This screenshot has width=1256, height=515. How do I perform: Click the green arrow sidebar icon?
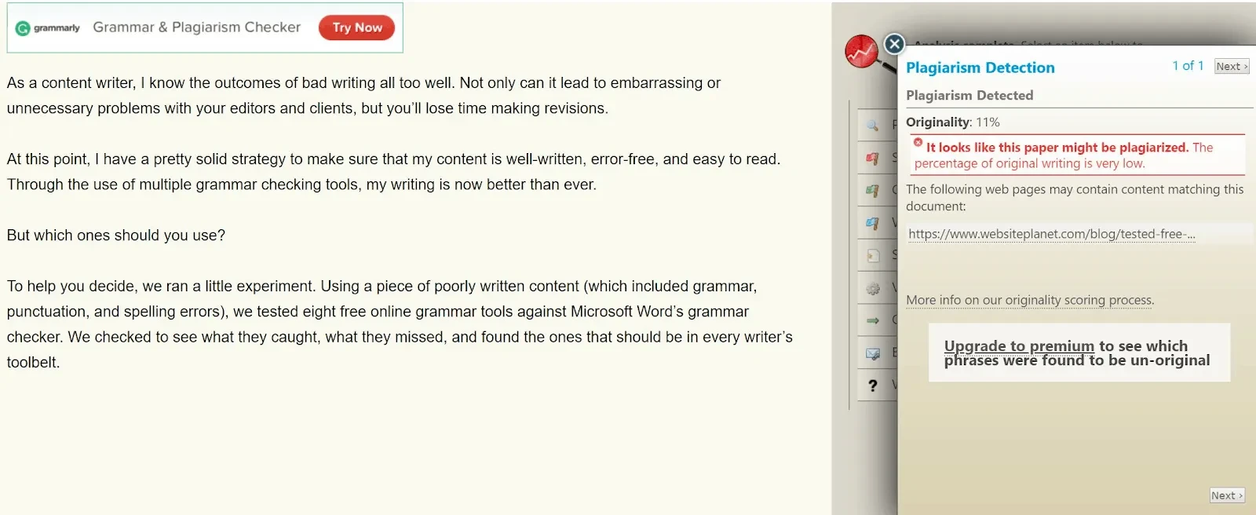[x=872, y=320]
